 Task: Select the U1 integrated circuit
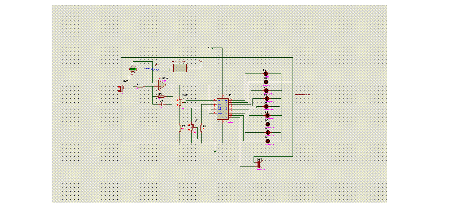pos(222,108)
